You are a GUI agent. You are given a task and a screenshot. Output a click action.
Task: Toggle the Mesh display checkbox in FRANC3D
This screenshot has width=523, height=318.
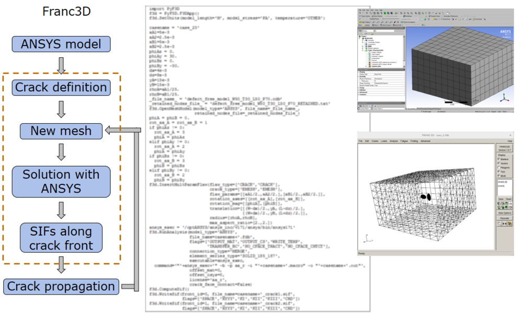(498, 176)
